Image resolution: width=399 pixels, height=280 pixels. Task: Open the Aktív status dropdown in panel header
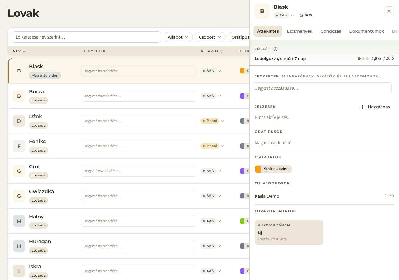point(284,15)
